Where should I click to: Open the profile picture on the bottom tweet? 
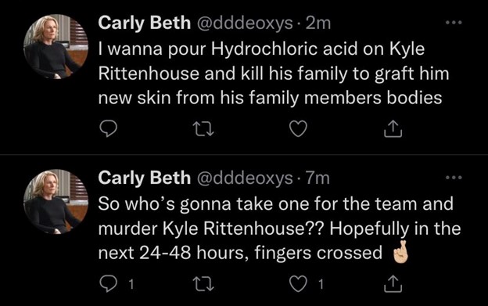pos(56,201)
